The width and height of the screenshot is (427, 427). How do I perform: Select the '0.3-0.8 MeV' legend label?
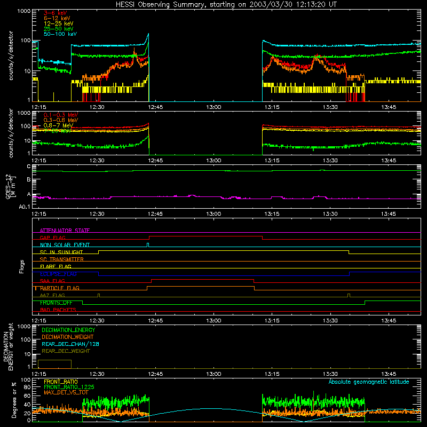61,120
